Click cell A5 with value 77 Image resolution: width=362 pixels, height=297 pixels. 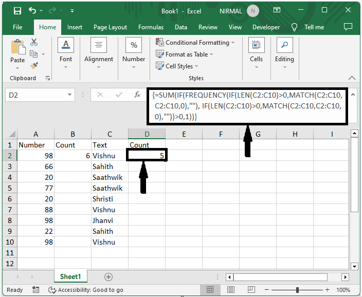tap(35, 188)
